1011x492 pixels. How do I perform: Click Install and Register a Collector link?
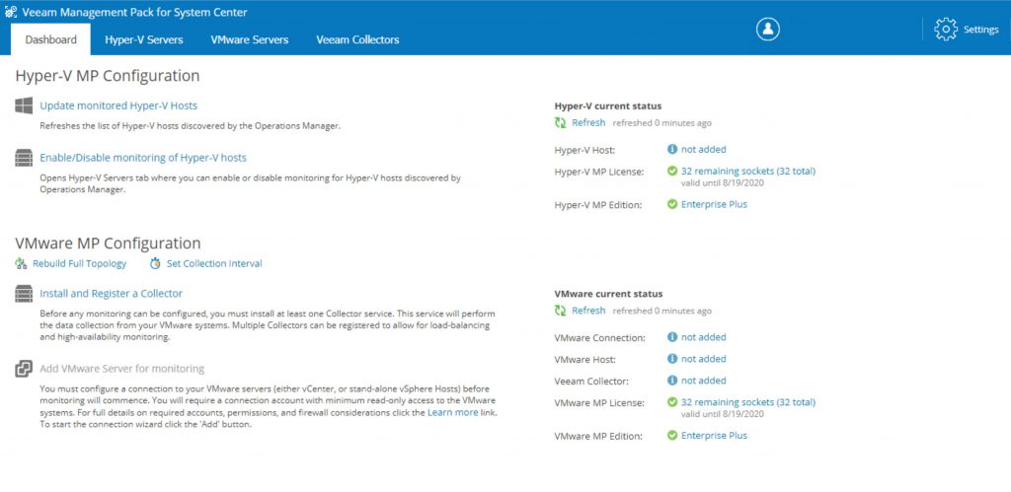tap(112, 294)
